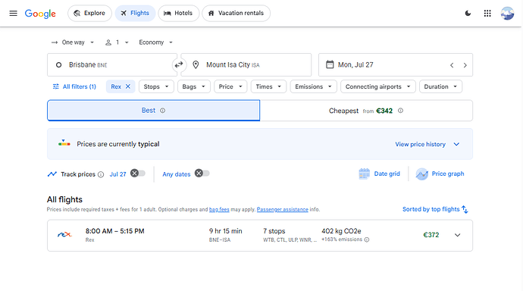Image resolution: width=523 pixels, height=291 pixels.
Task: Open the Google account avatar
Action: click(507, 14)
